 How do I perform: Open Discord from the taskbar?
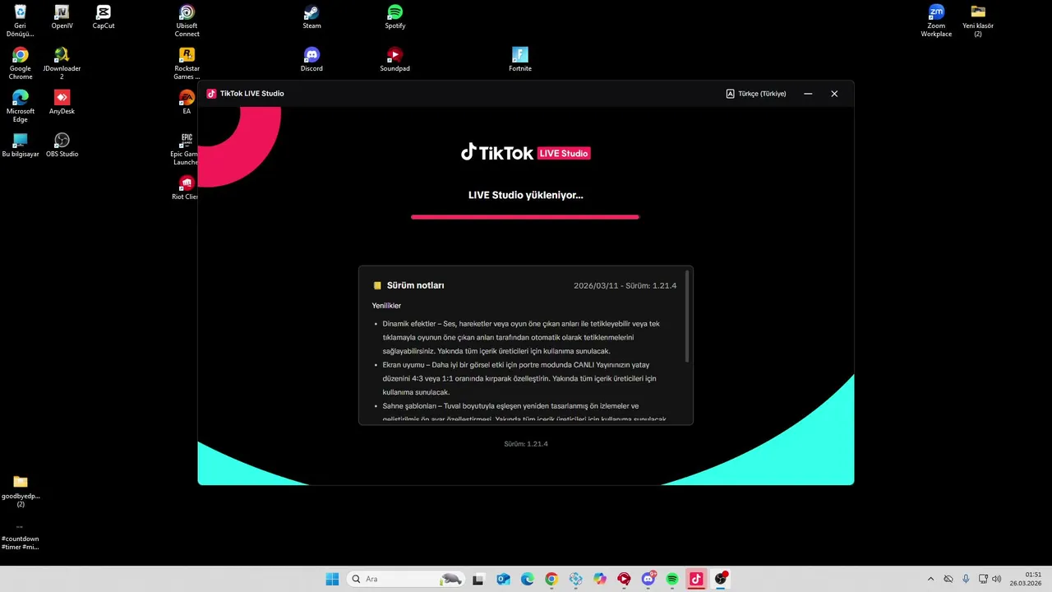pos(648,579)
